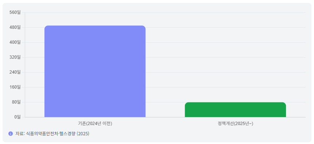Screen dimensions: 314x144
Task: Click the 자료: label in the footnote
Action: 20,133
